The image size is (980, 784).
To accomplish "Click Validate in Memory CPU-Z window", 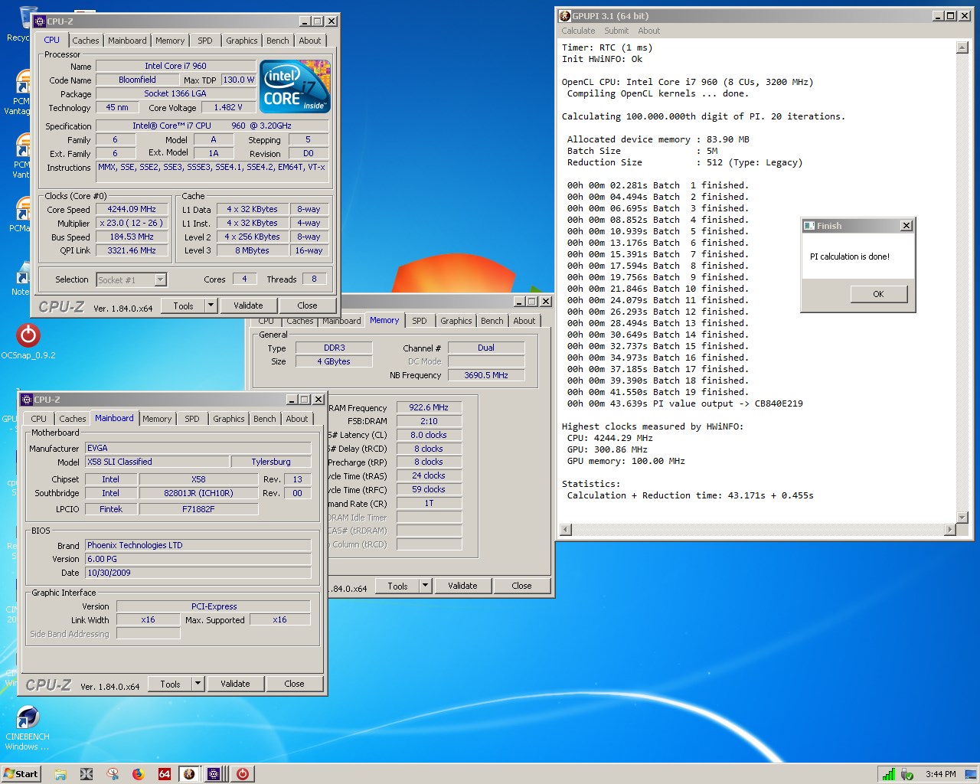I will 462,586.
